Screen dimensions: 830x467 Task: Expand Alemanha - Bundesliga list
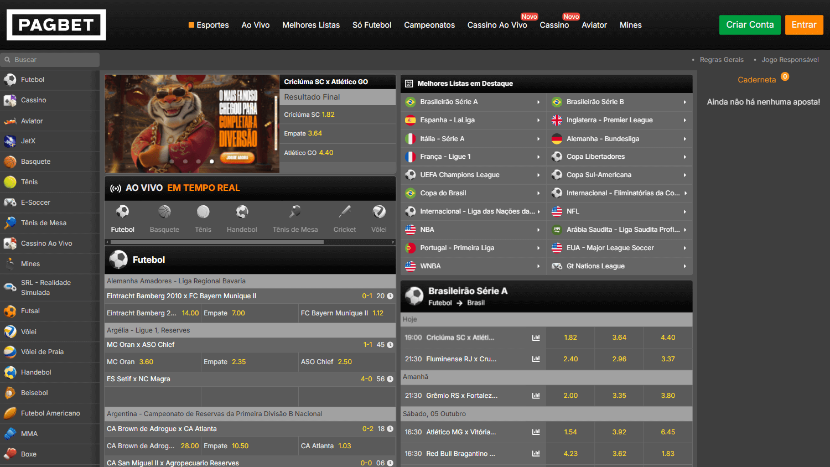pos(620,139)
